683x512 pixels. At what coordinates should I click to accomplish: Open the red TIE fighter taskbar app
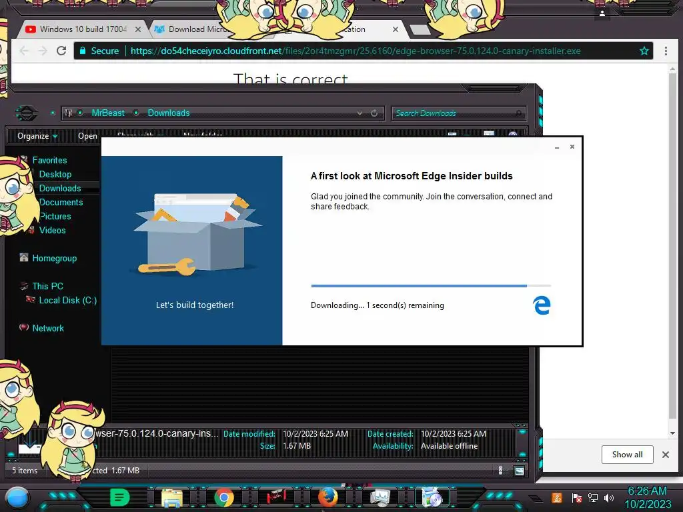pos(275,497)
